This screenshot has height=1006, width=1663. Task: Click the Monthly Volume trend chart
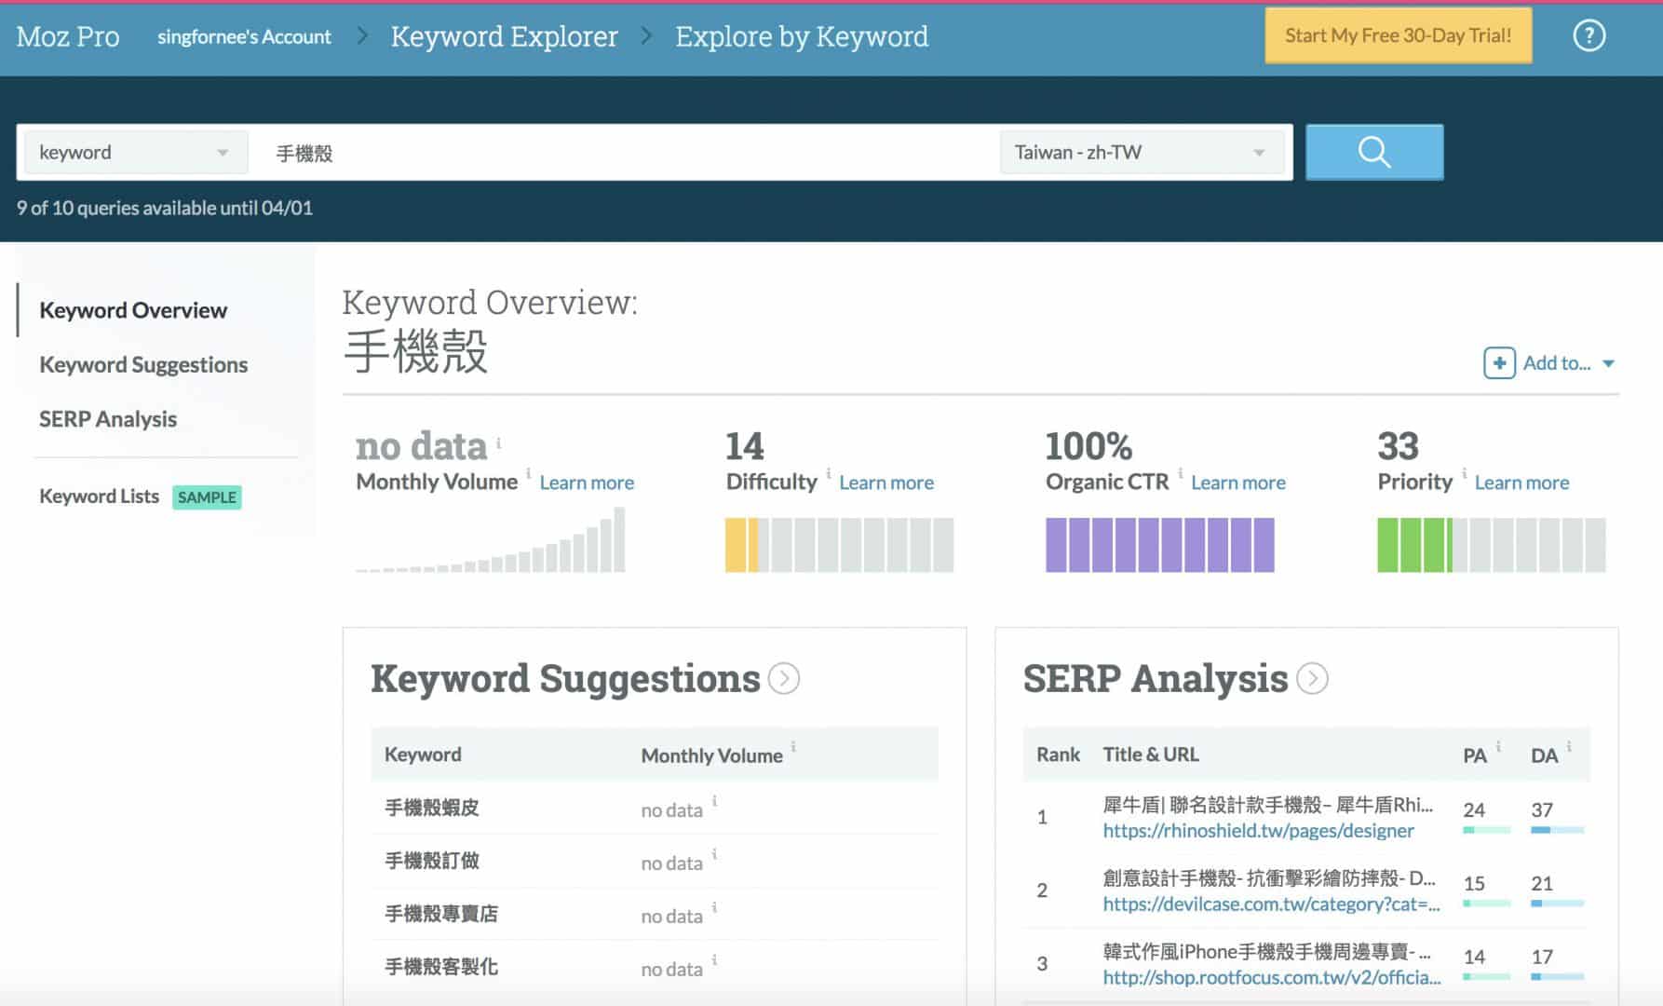point(491,539)
